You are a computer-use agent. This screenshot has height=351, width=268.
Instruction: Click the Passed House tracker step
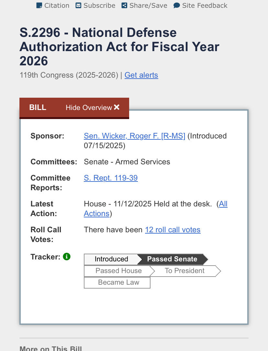point(118,271)
